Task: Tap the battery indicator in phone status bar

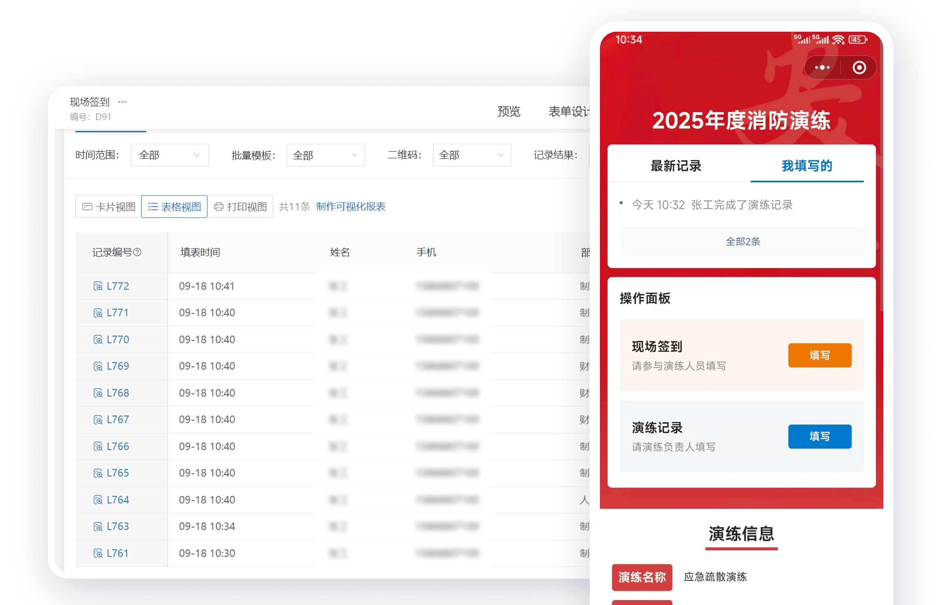Action: (x=857, y=40)
